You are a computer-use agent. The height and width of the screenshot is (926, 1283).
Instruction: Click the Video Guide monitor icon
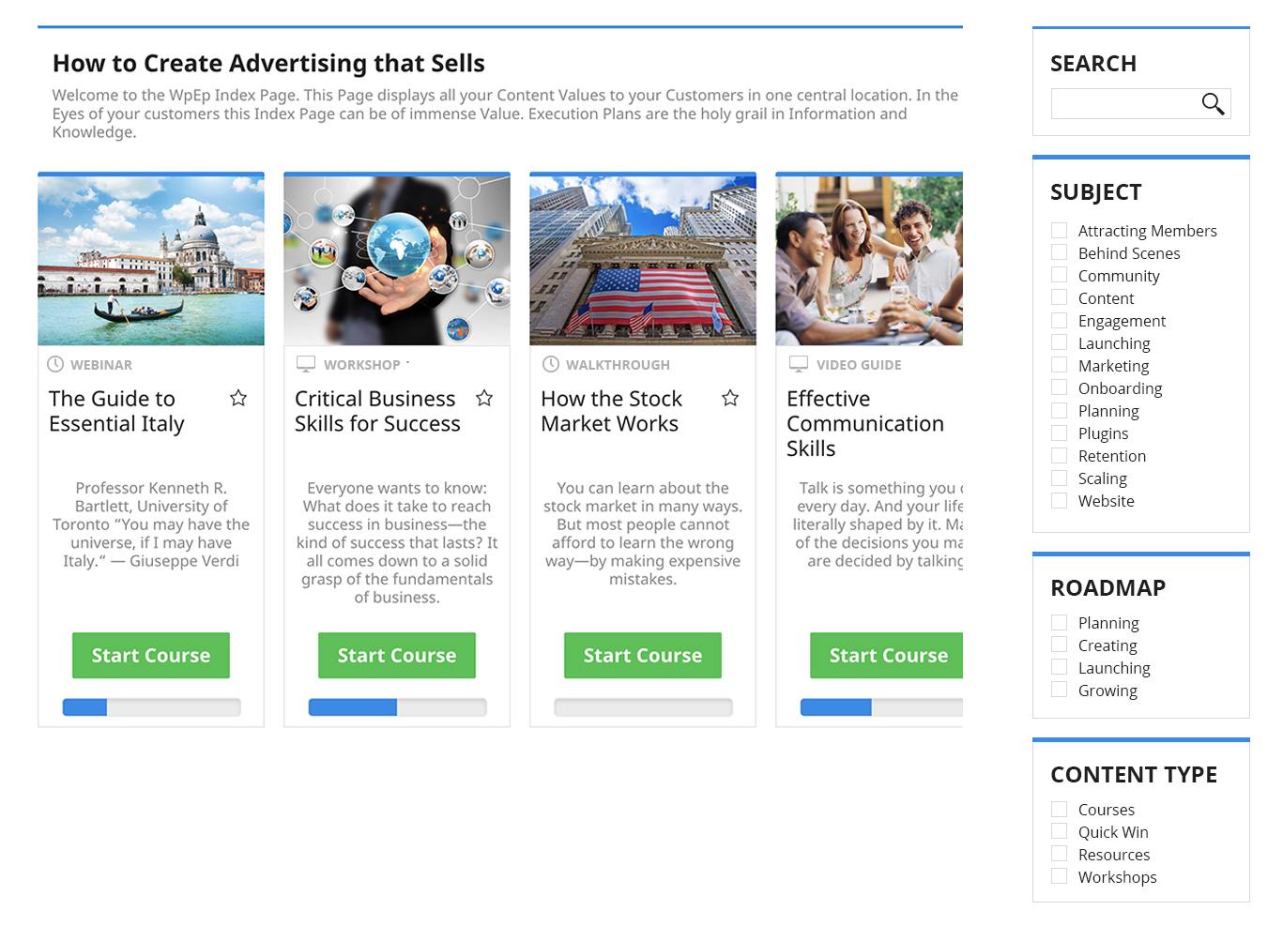click(799, 363)
